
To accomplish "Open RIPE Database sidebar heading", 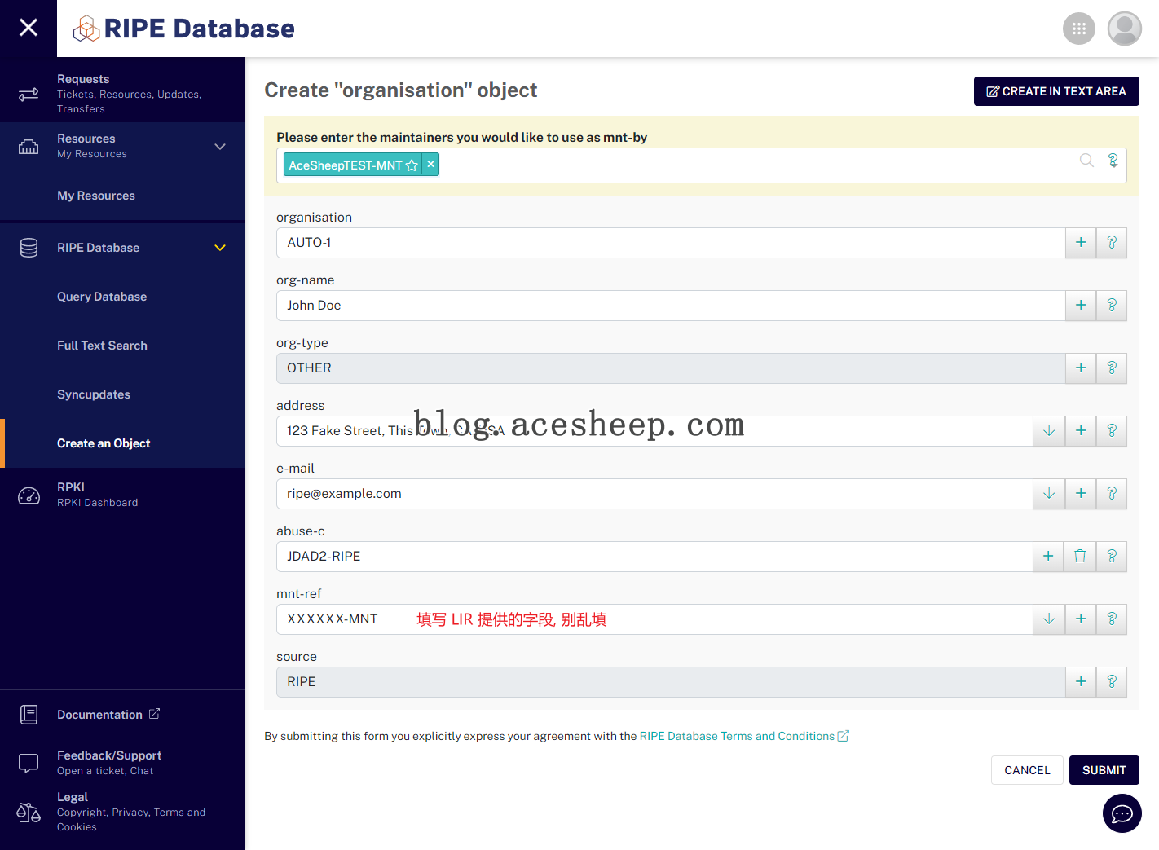I will (98, 248).
